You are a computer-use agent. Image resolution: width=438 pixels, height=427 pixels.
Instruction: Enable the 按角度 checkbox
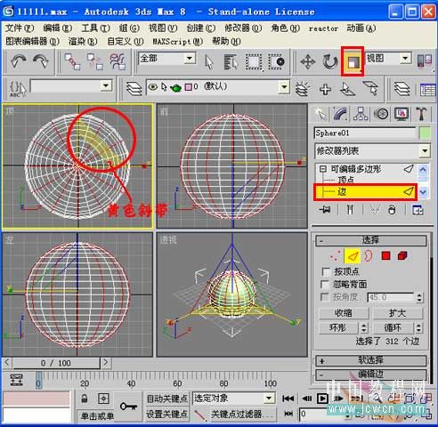coord(325,297)
